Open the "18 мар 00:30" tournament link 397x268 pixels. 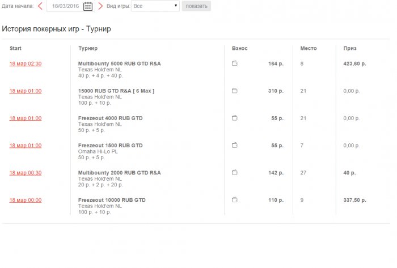26,172
